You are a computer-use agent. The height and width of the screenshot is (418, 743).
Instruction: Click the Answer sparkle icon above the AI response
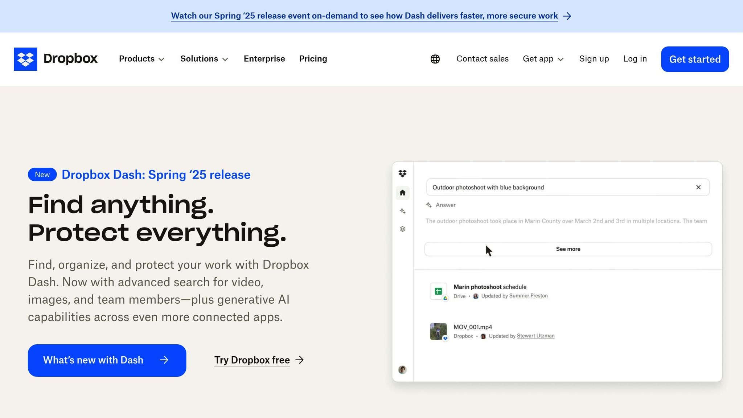[428, 205]
